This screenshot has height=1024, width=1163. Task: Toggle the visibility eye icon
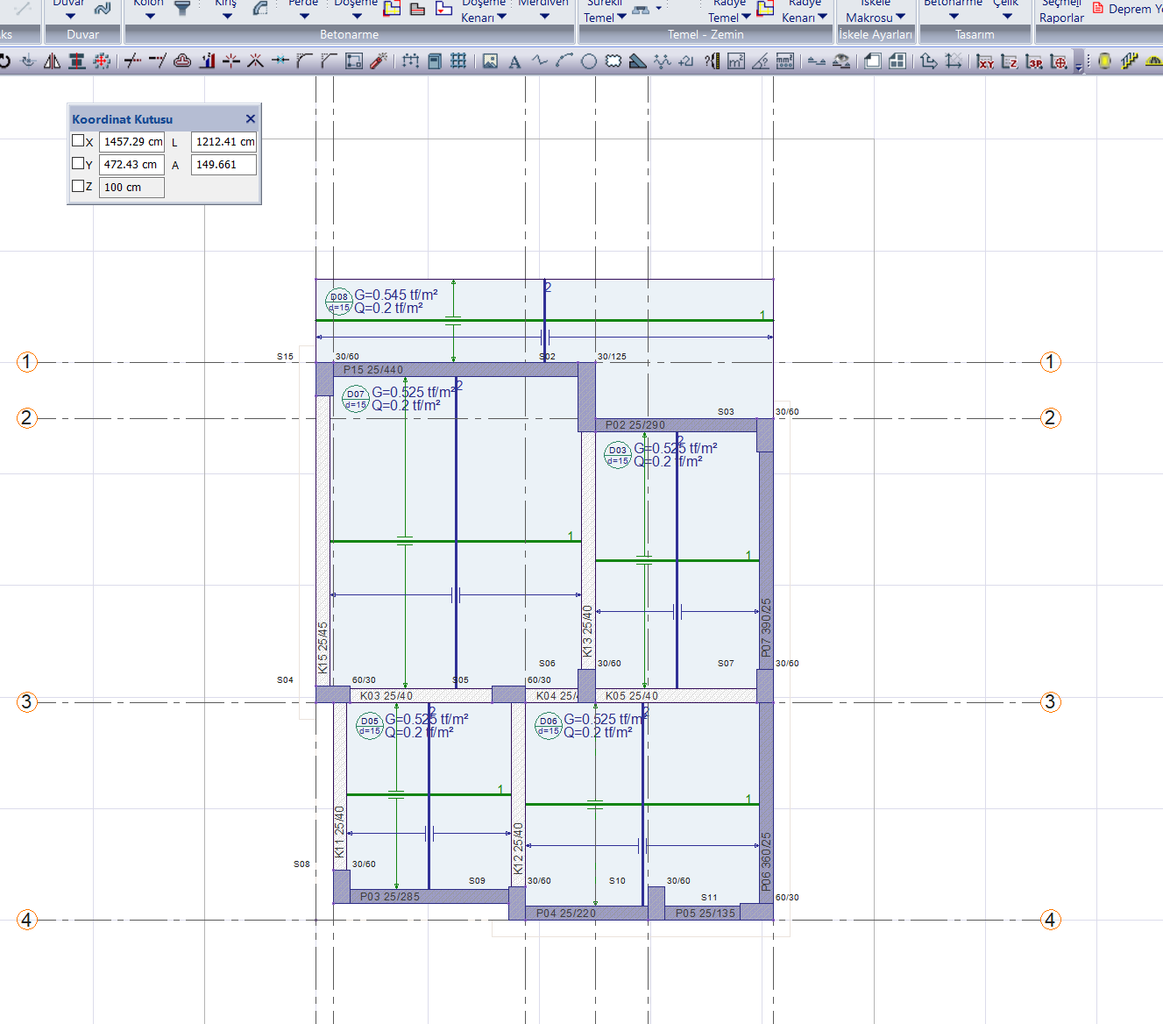tap(841, 61)
